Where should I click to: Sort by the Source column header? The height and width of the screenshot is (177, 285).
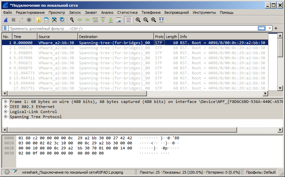[57, 37]
